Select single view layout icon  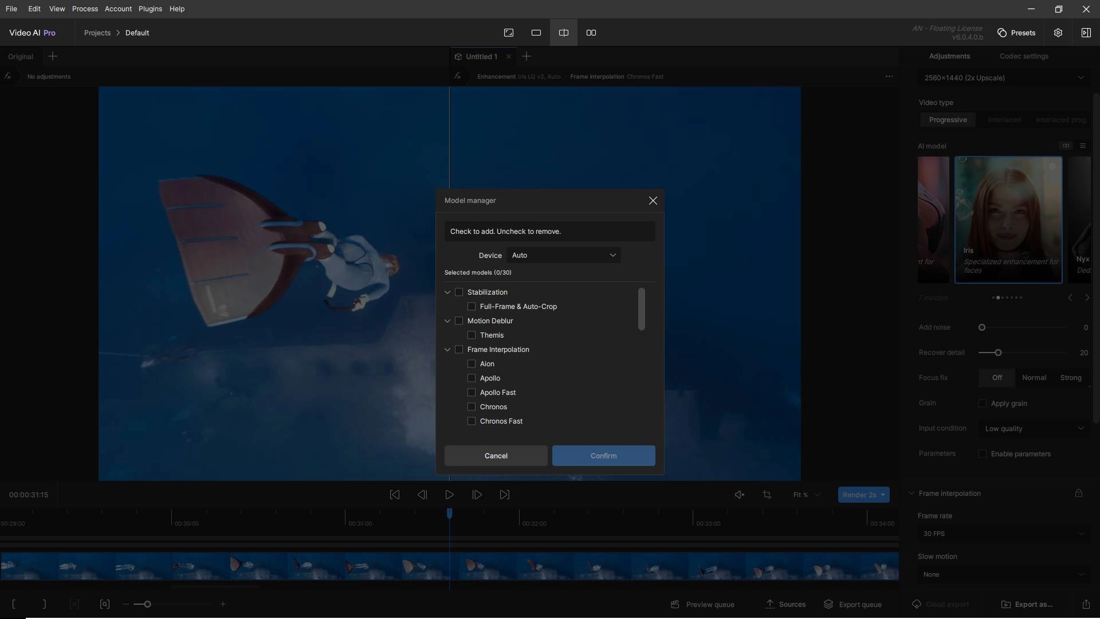coord(536,33)
